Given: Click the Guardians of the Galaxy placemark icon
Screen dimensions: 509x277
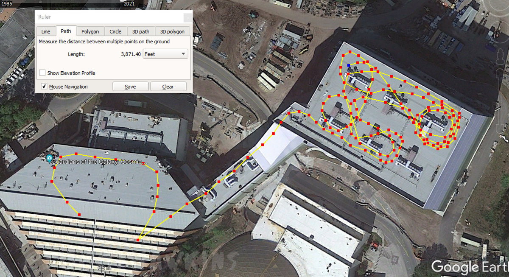Looking at the screenshot, I should tap(50, 159).
